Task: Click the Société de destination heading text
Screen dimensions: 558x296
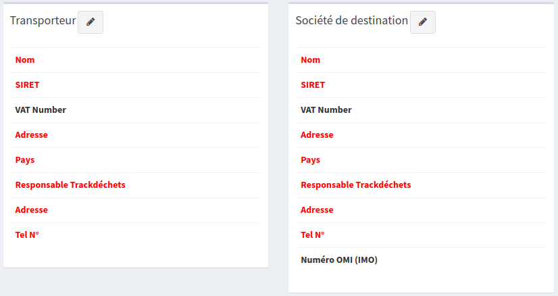Action: click(x=351, y=21)
